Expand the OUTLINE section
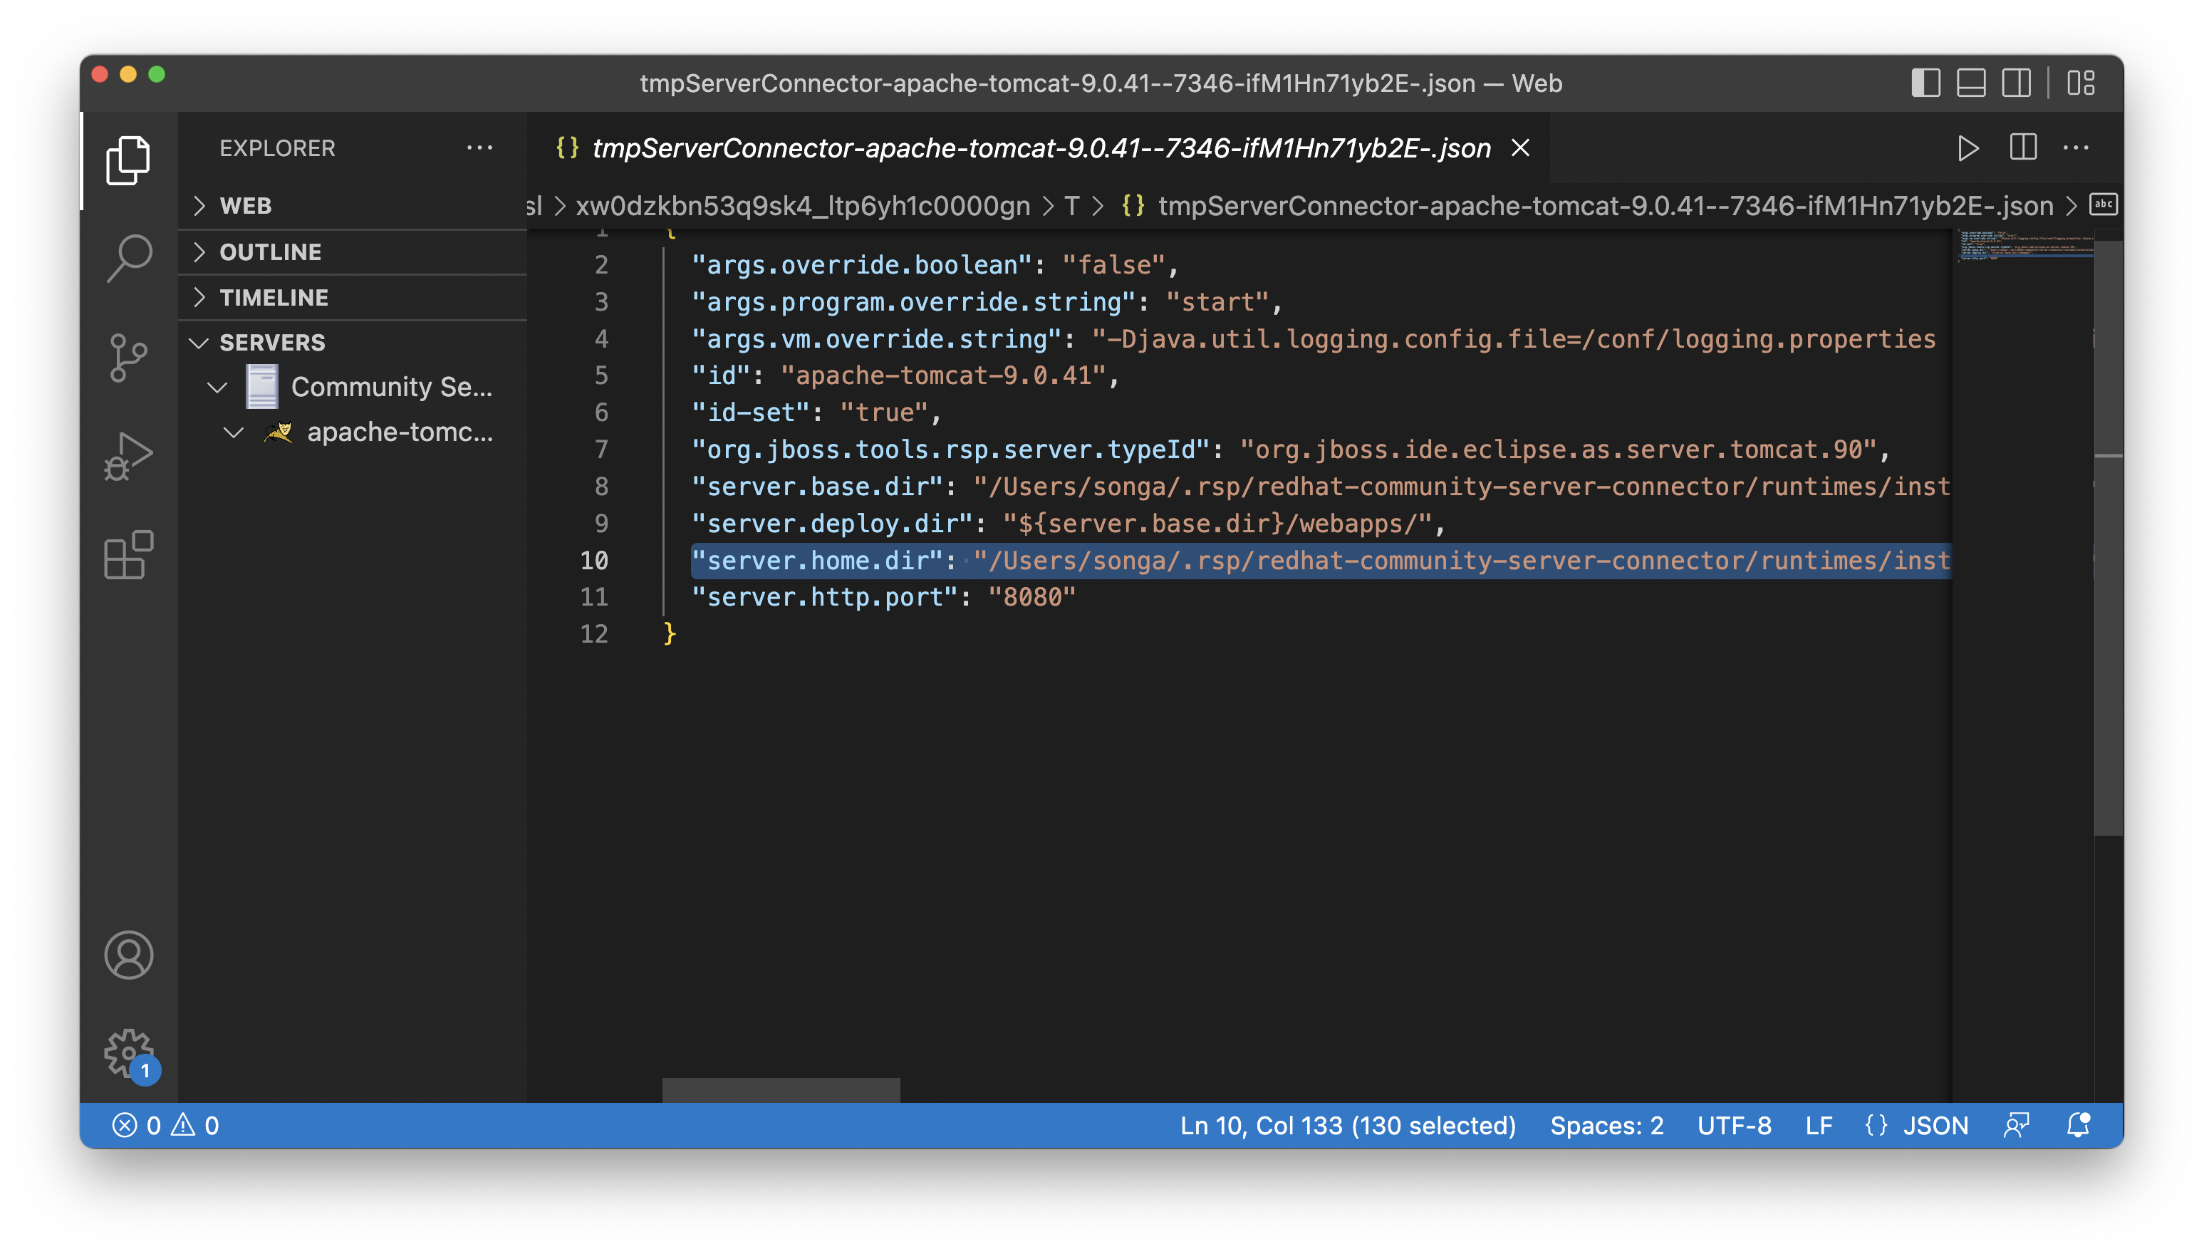 (269, 252)
